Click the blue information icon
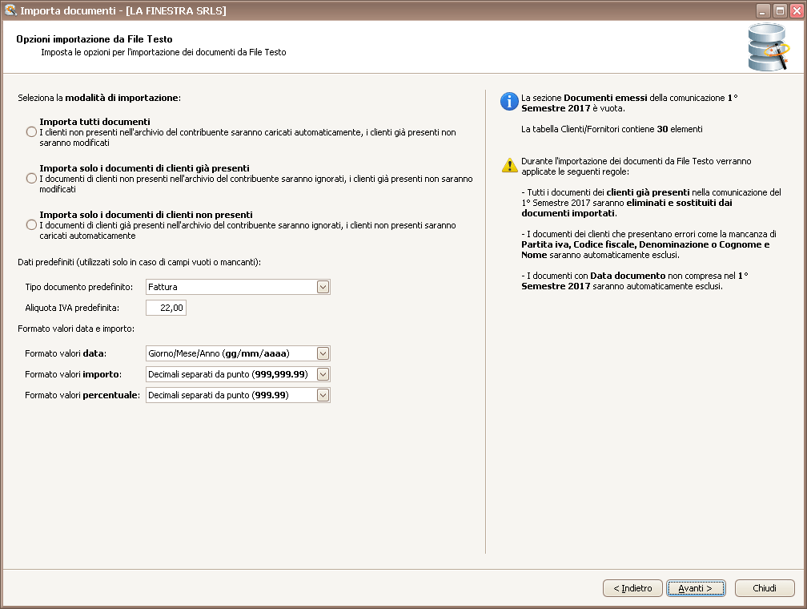The height and width of the screenshot is (609, 807). [509, 102]
